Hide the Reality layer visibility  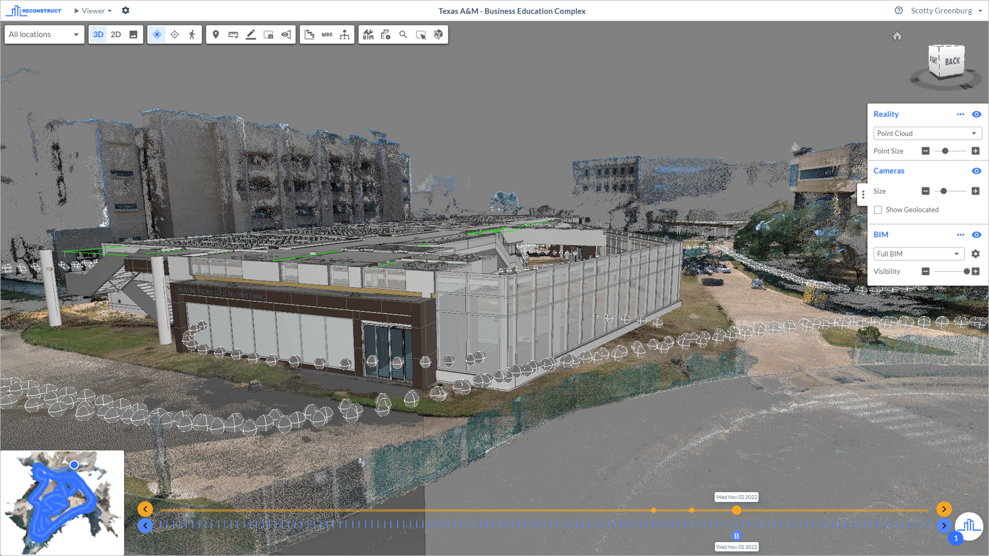click(x=976, y=113)
